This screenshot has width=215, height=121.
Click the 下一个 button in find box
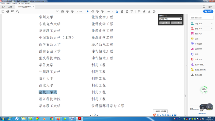click(x=177, y=23)
